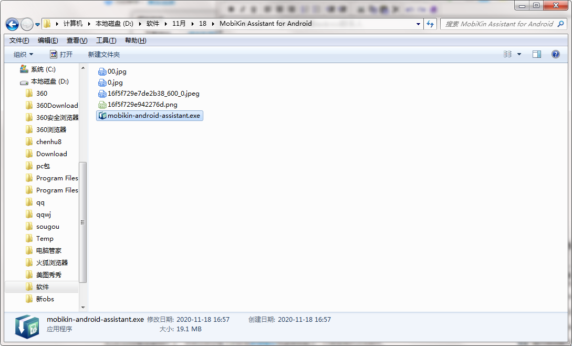
Task: Click the 修改日期 2020-11-18 16:57 value
Action: [203, 320]
